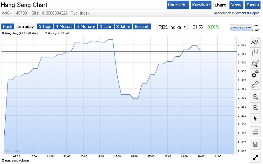Add to Watchlist/Depot link
Image resolution: width=263 pixels, height=164 pixels.
point(247,13)
